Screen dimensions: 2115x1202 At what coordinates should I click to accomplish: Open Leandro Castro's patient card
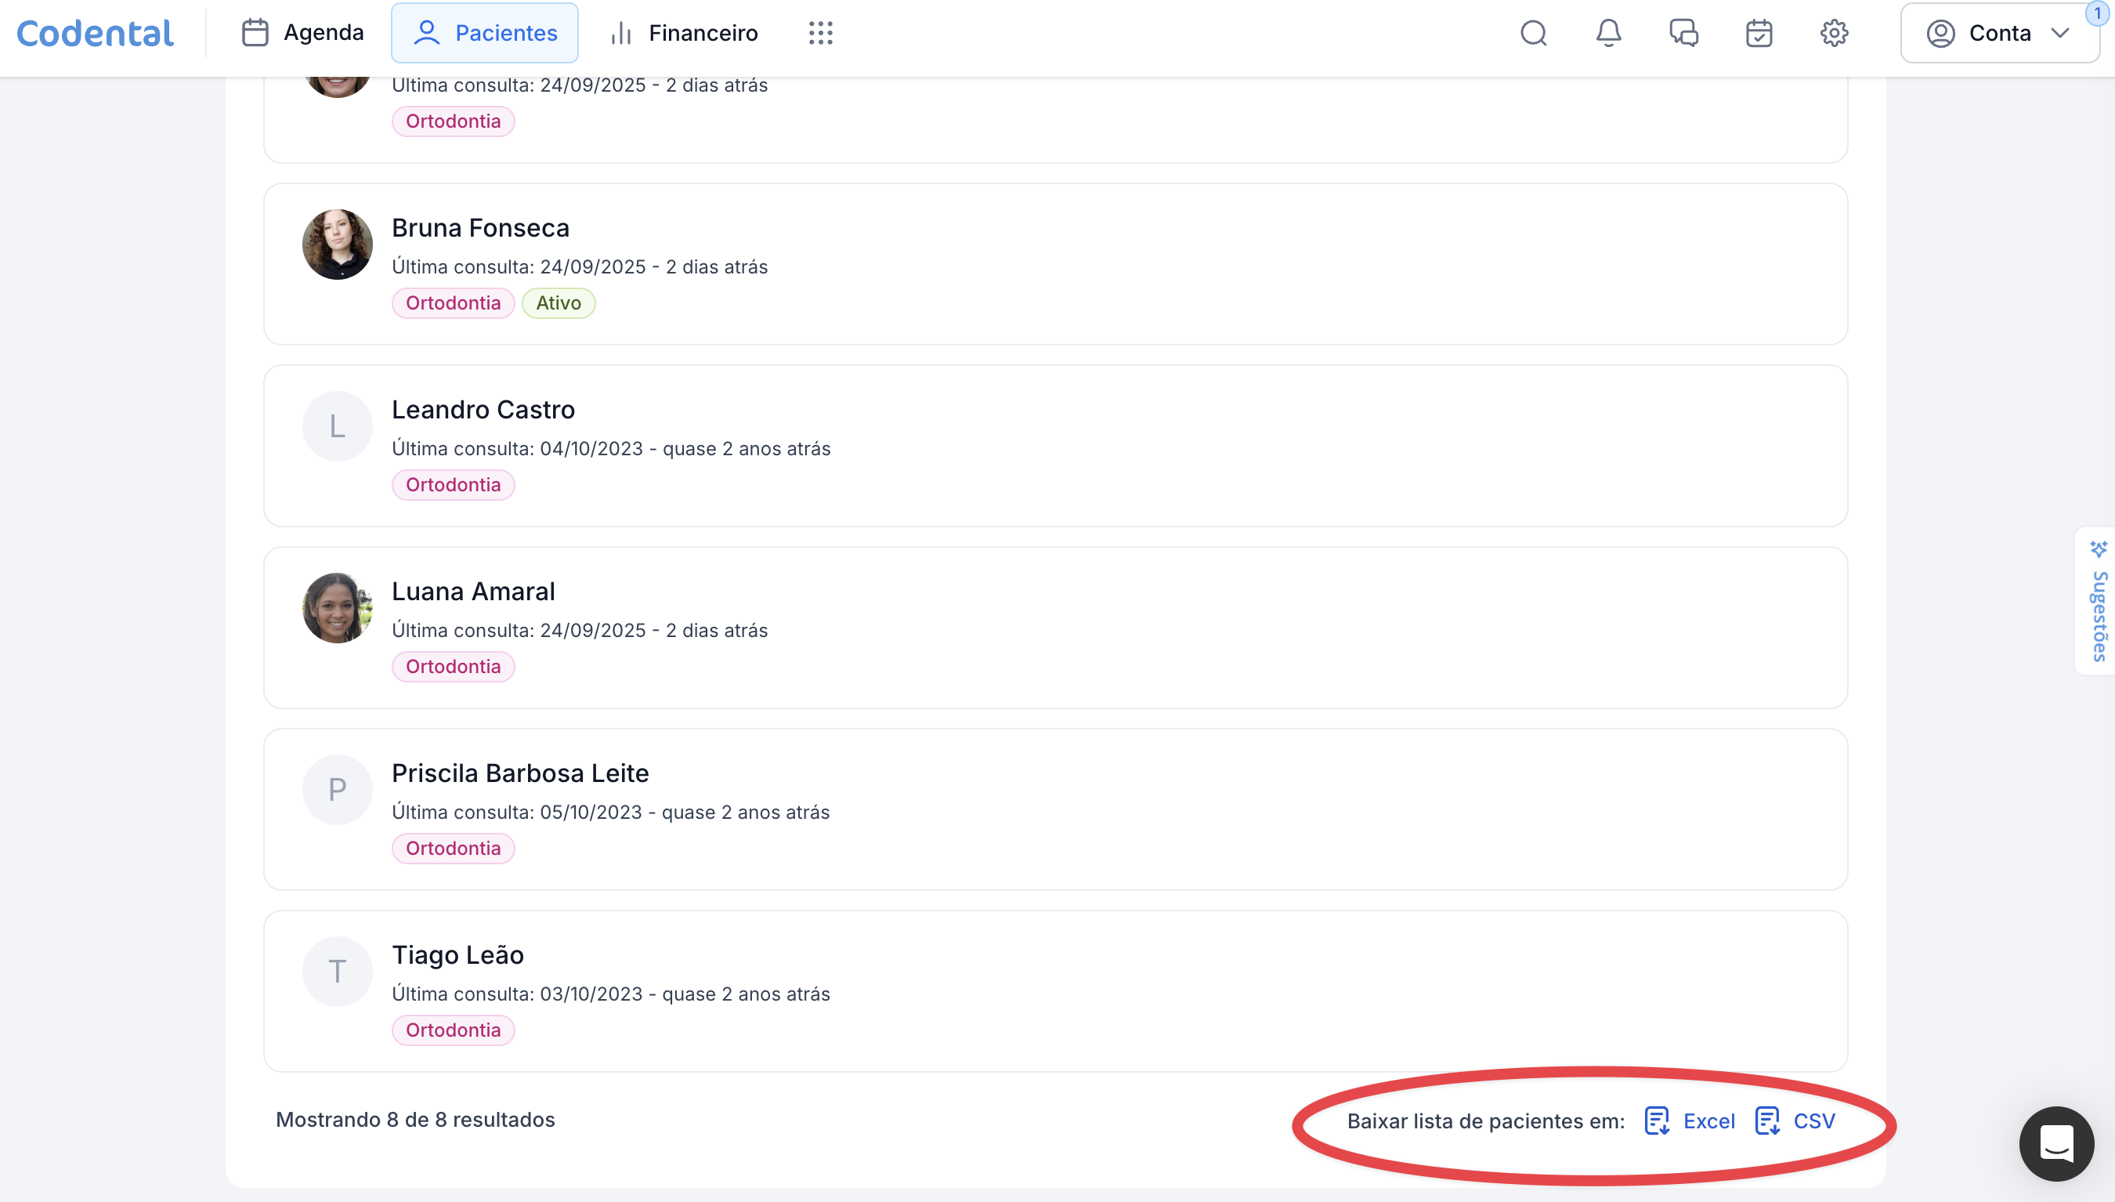(x=483, y=410)
